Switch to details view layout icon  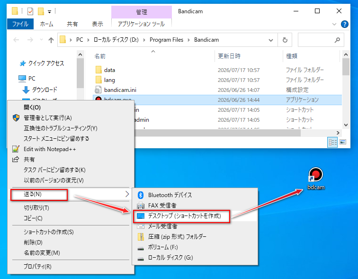332,142
